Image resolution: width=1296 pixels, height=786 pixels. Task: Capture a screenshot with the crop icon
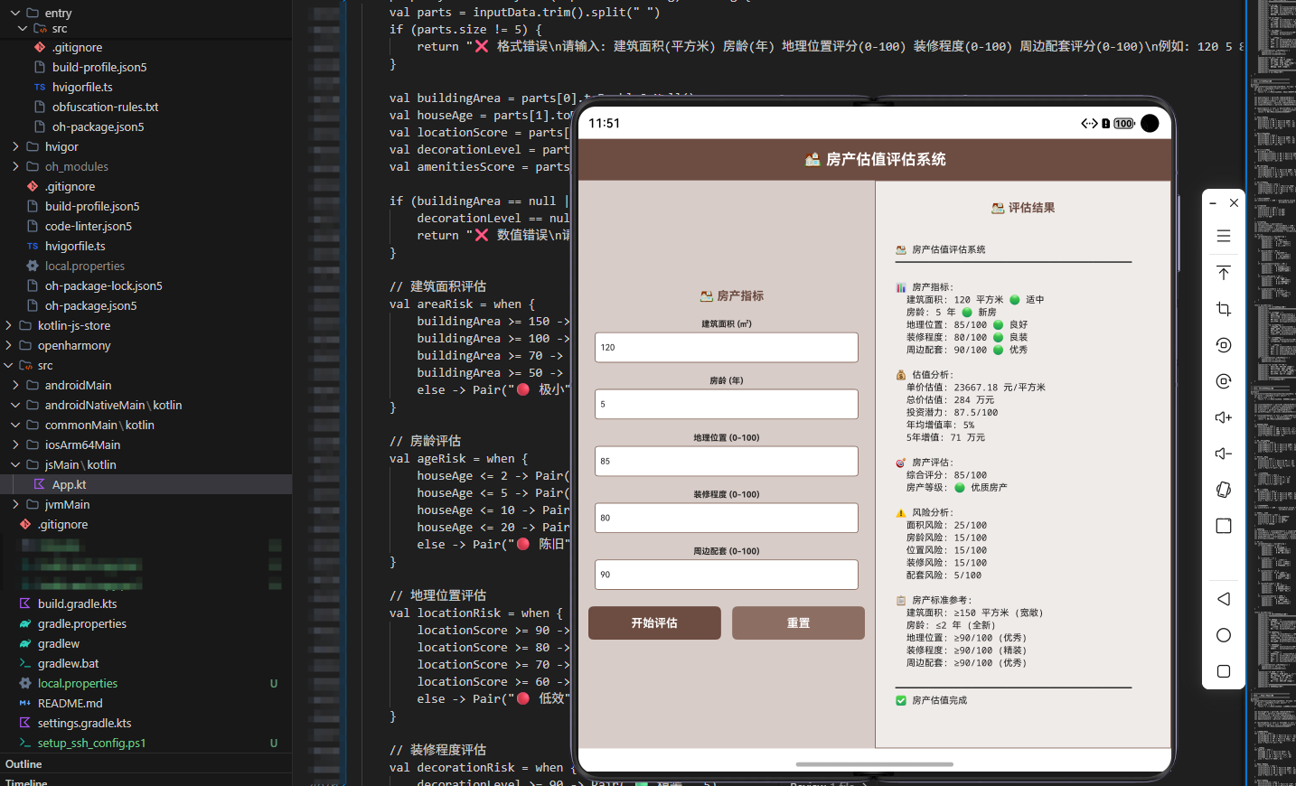point(1223,308)
